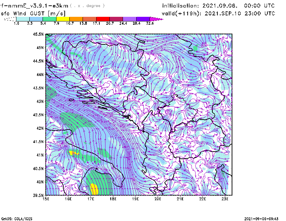
Task: Click the "17E" longitude label
Action: point(91,199)
